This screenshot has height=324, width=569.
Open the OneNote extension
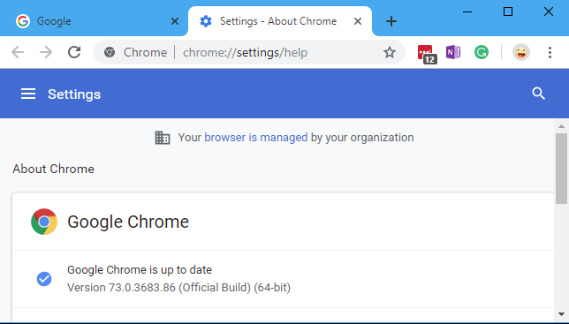[453, 53]
